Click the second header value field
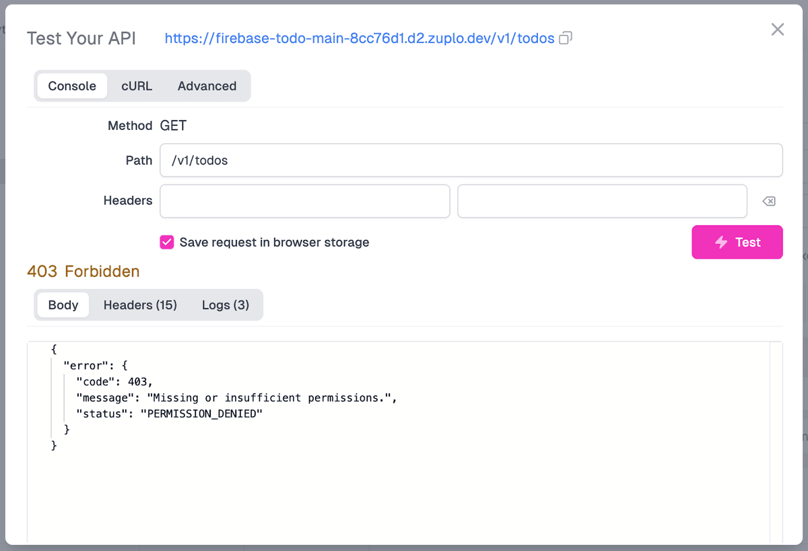This screenshot has height=551, width=808. coord(602,200)
